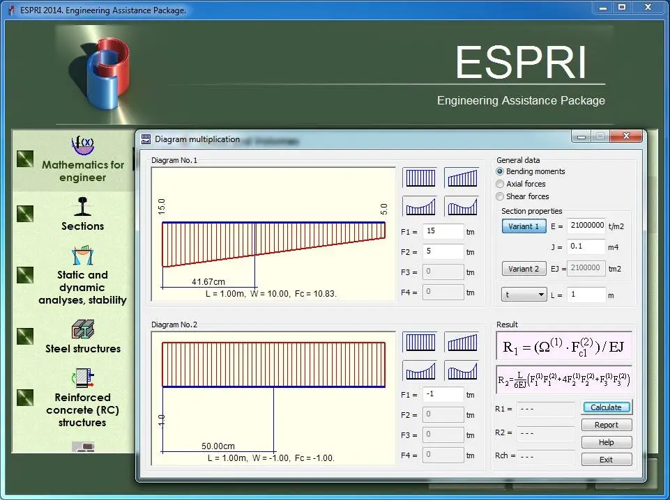Screen dimensions: 670x500
Task: Click the F2 field showing 5 in Diagram No.1
Action: pyautogui.click(x=443, y=251)
